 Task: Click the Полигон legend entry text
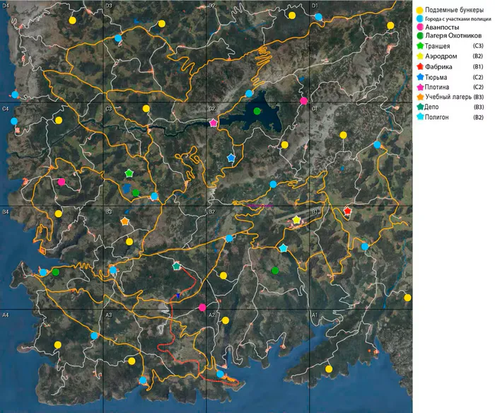point(437,117)
